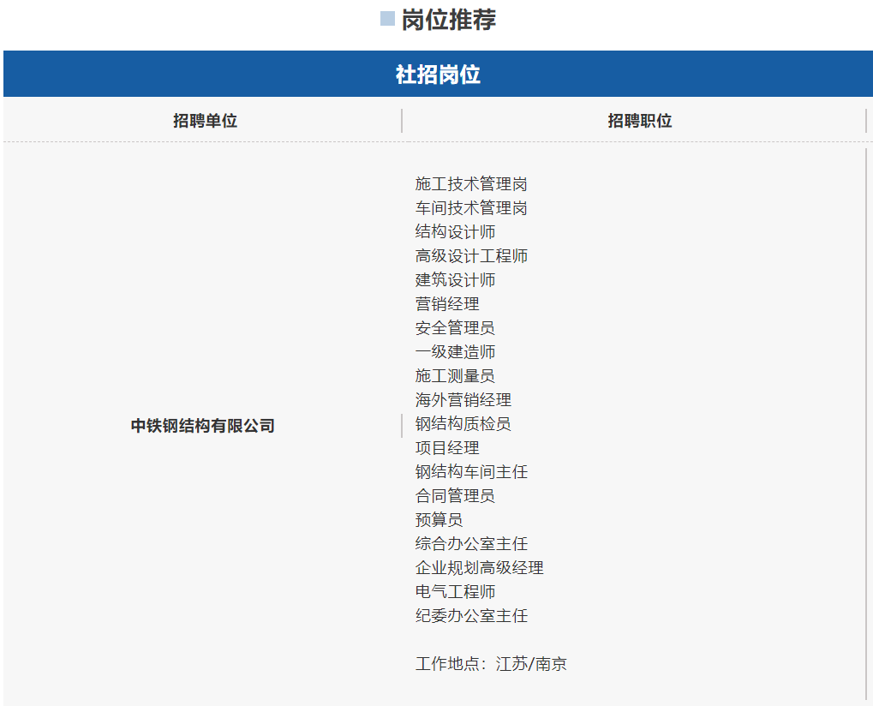The width and height of the screenshot is (873, 706).
Task: Select company name 中铁钢结构有限公司
Action: 203,426
